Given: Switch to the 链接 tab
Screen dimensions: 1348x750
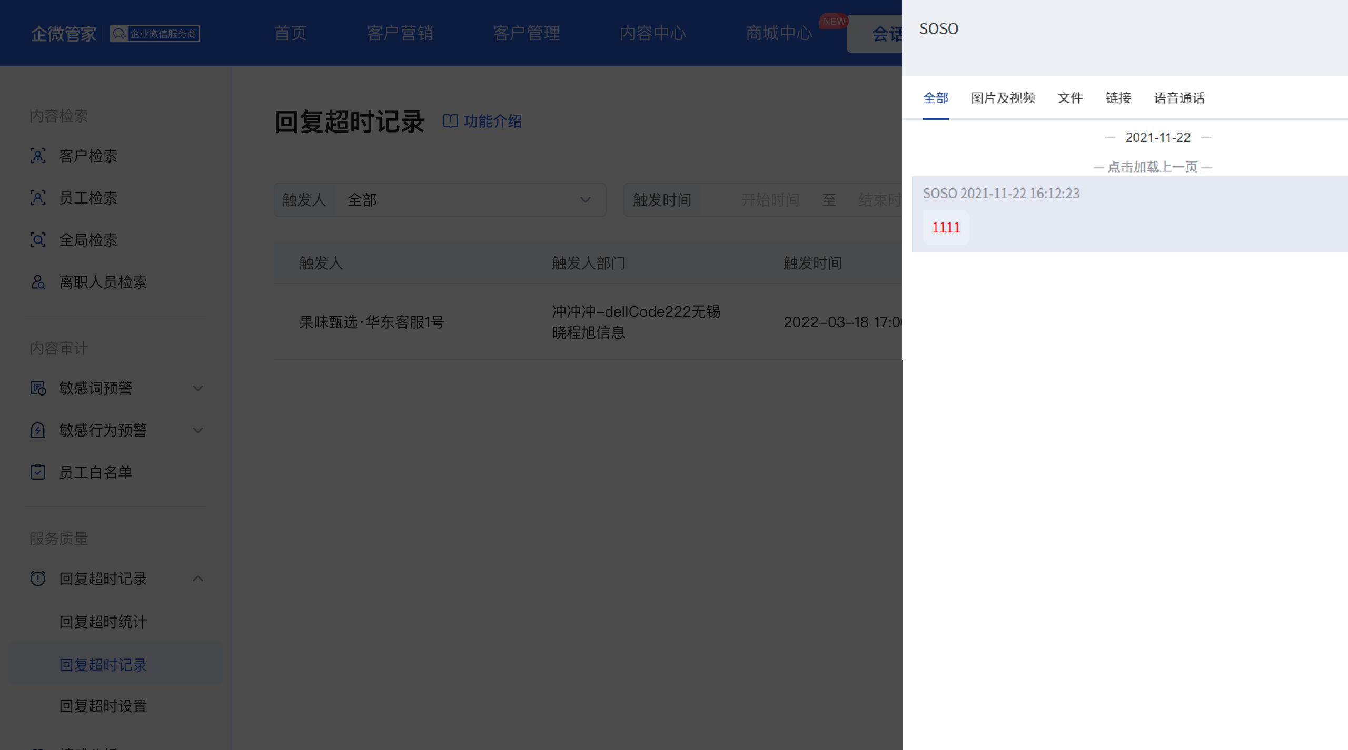Looking at the screenshot, I should coord(1118,98).
